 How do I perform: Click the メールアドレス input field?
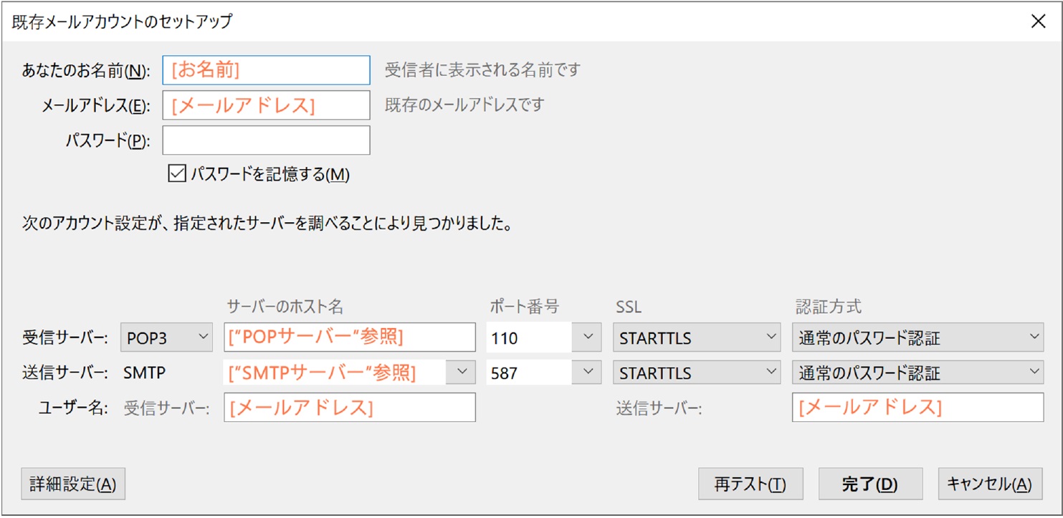point(267,105)
